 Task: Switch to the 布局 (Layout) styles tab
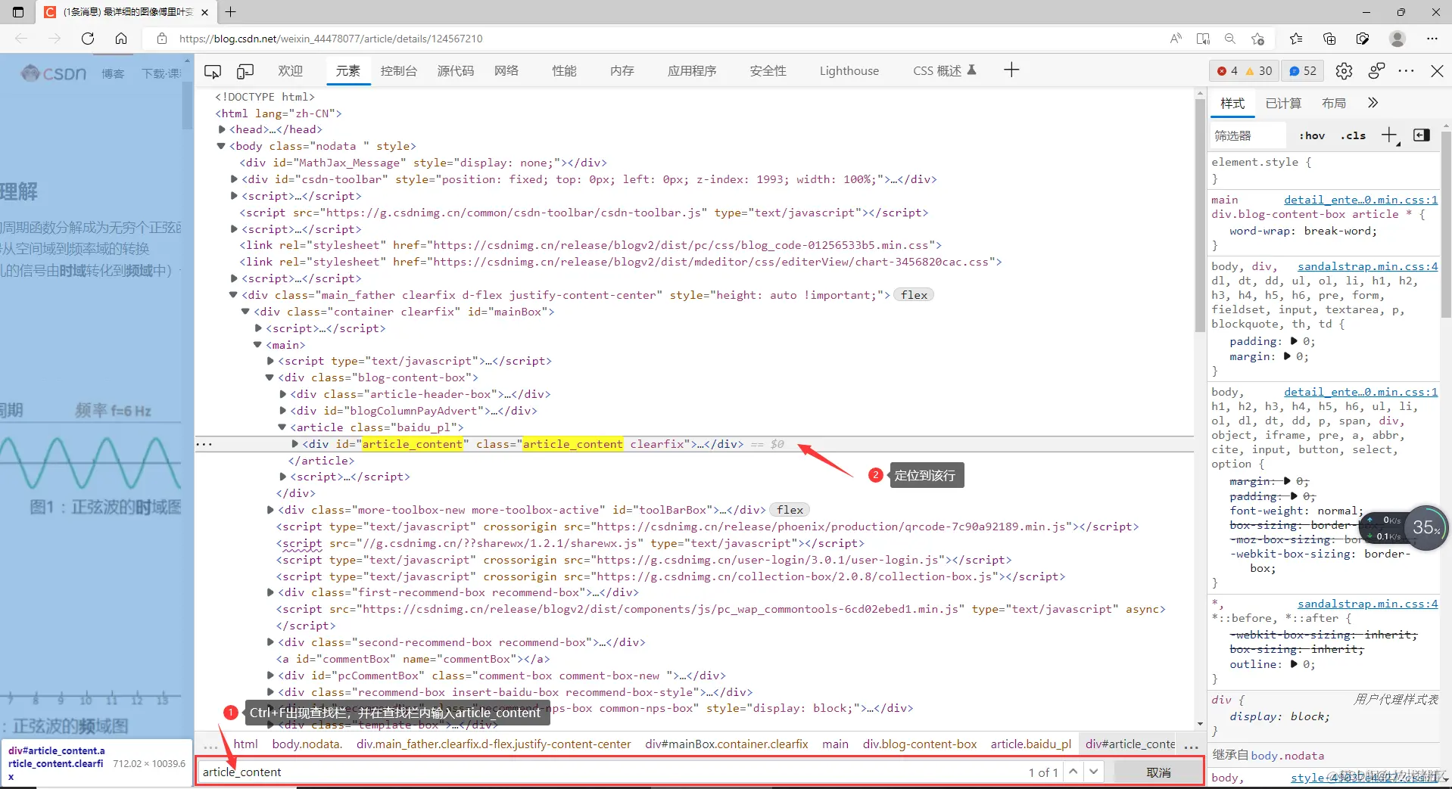pos(1334,104)
